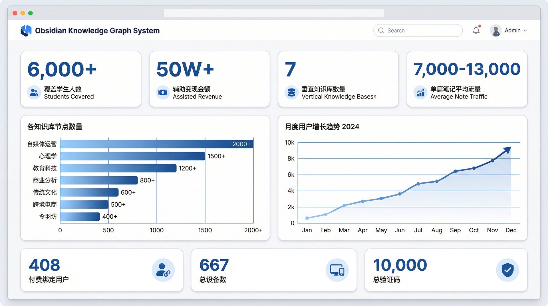
Task: Select the 心理学 bar in the chart
Action: [132, 156]
